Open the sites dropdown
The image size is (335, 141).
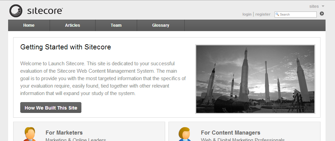[317, 6]
